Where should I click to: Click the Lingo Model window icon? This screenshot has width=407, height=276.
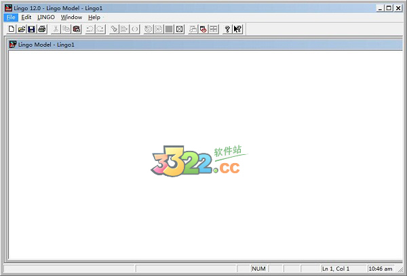(x=13, y=45)
